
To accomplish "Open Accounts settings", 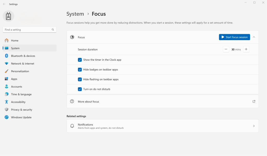I will point(30,86).
